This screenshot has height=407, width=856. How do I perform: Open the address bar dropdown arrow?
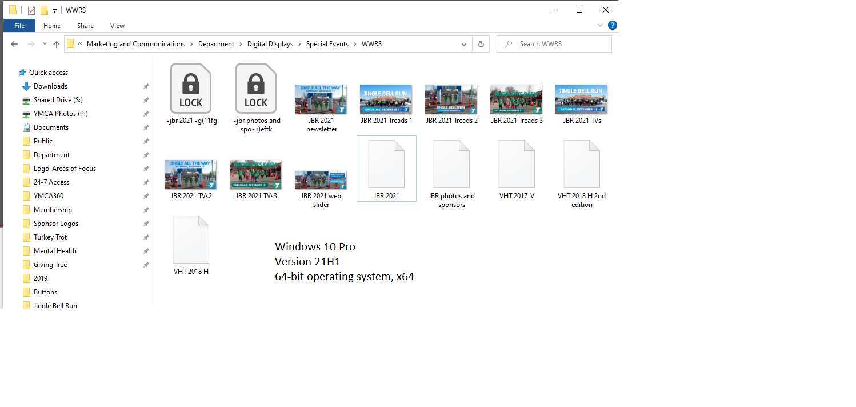463,43
